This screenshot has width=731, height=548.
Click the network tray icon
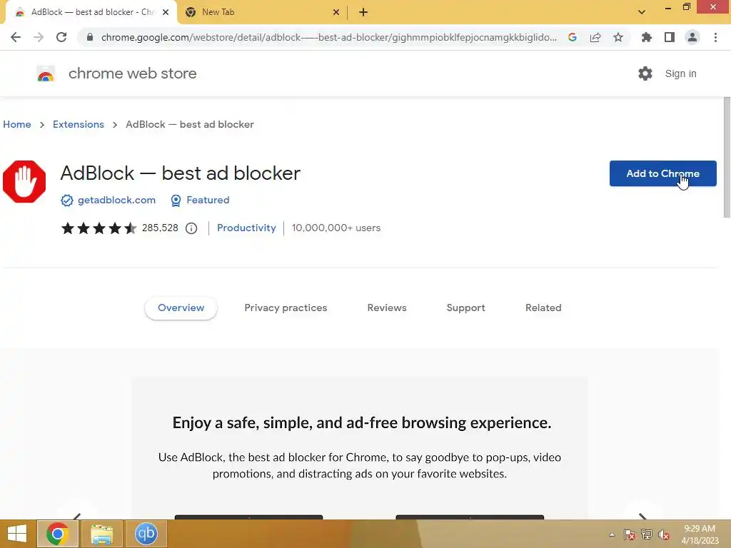[x=647, y=534]
